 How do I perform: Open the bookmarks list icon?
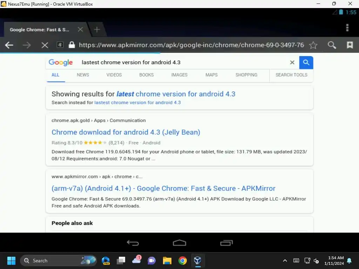click(x=350, y=45)
